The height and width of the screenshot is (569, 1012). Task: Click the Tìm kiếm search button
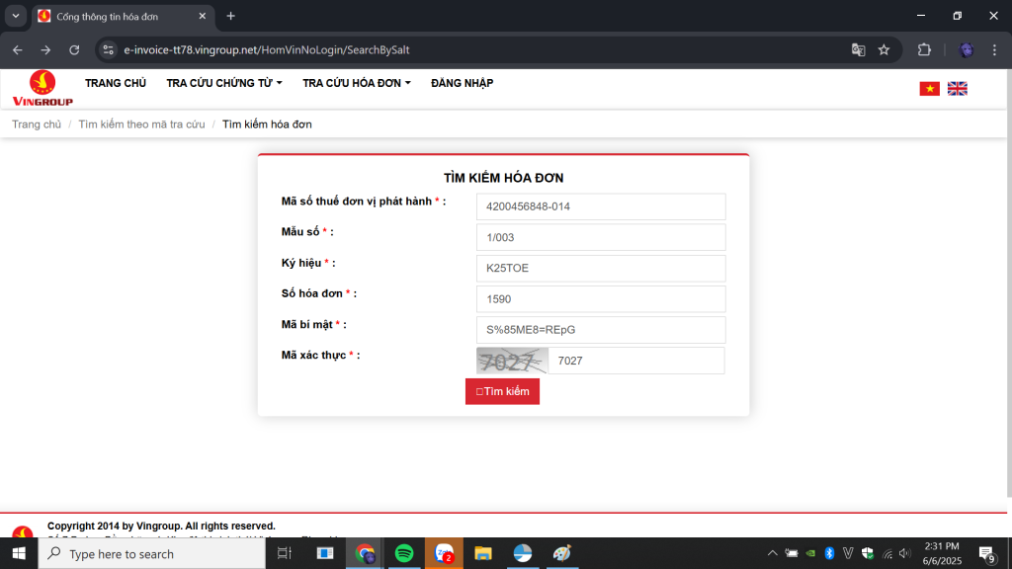point(502,391)
